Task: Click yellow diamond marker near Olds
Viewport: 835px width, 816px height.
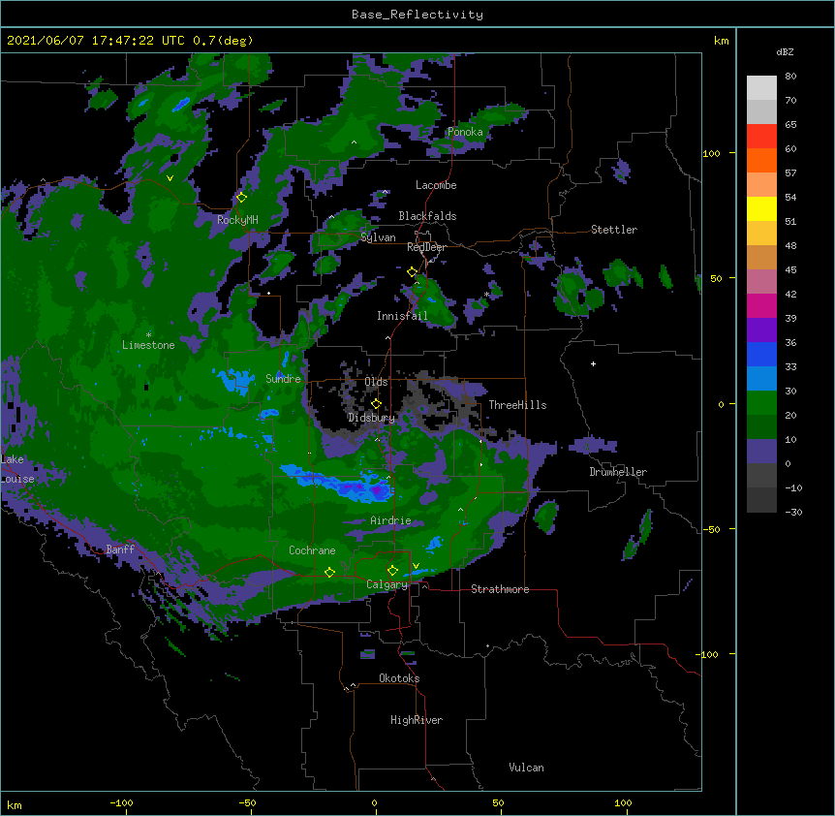Action: pyautogui.click(x=376, y=404)
